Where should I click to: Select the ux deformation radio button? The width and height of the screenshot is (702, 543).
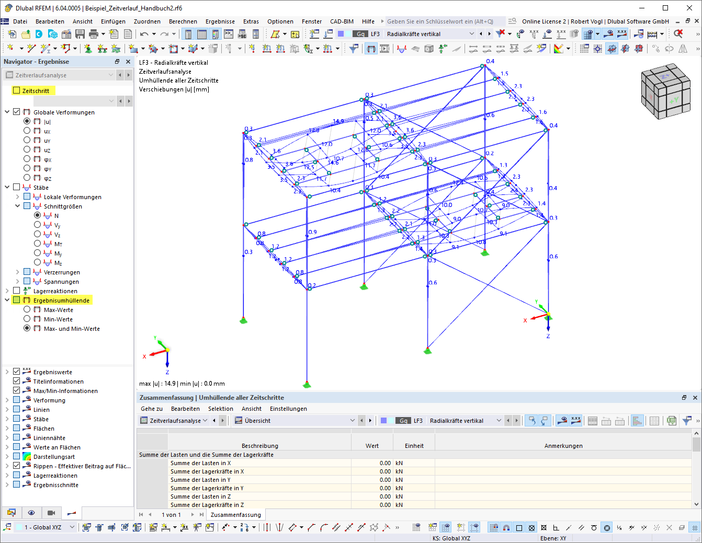pyautogui.click(x=27, y=131)
